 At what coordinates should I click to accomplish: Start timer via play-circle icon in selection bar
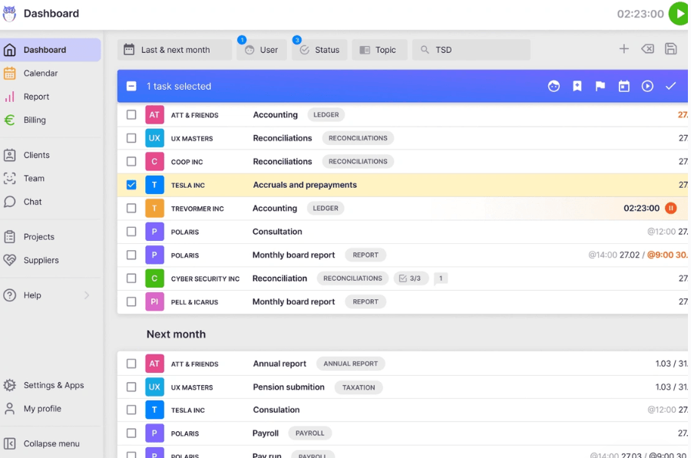click(647, 87)
